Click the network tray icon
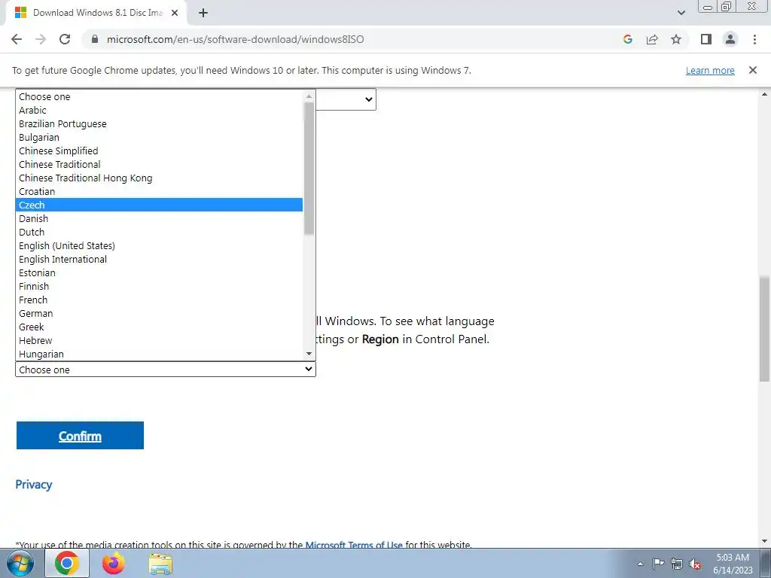 click(677, 564)
